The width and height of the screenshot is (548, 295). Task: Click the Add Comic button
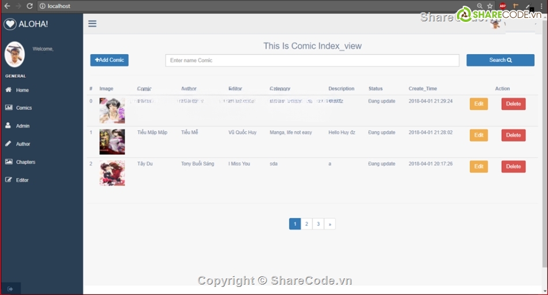[110, 60]
